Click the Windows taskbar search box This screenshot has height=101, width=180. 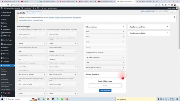(21, 99)
